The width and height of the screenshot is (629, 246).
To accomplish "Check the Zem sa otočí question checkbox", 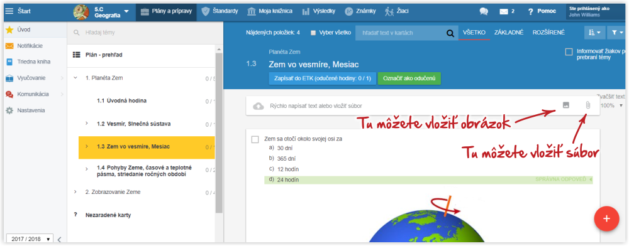I will pyautogui.click(x=255, y=139).
